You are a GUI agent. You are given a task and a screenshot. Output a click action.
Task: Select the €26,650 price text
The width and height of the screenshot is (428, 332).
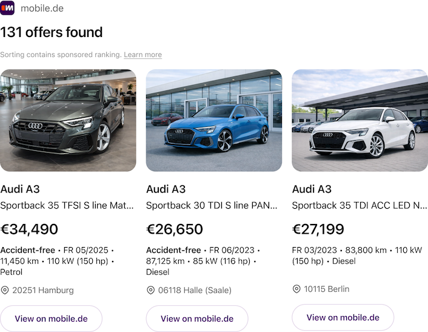click(x=175, y=229)
